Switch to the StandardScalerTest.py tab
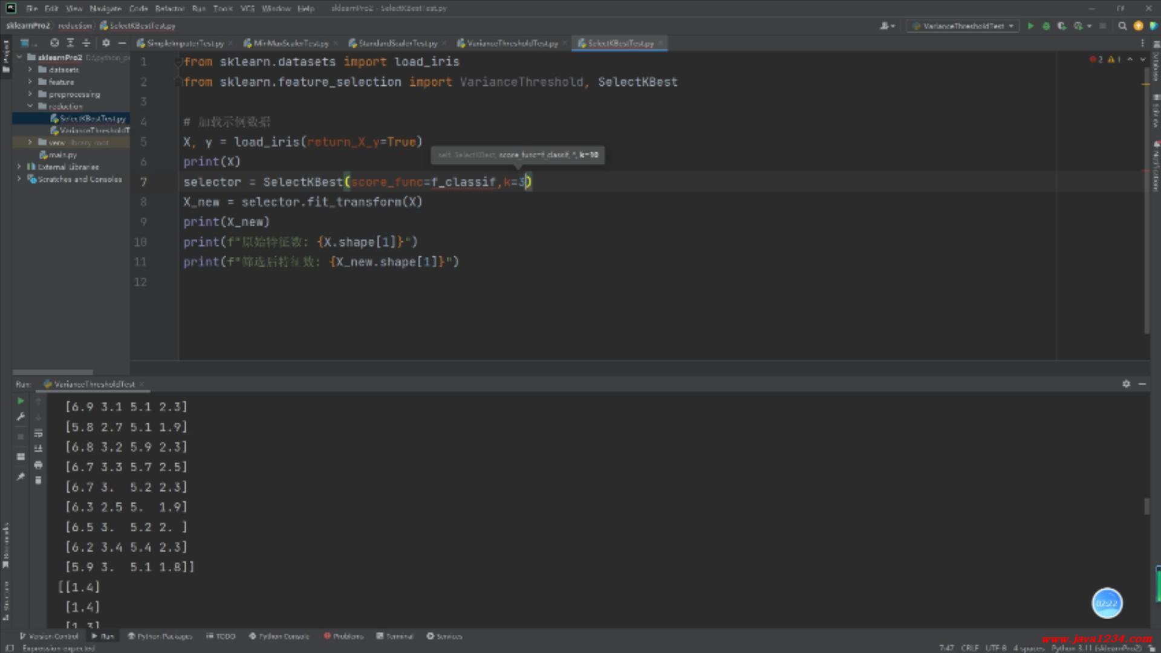1161x653 pixels. pyautogui.click(x=397, y=44)
